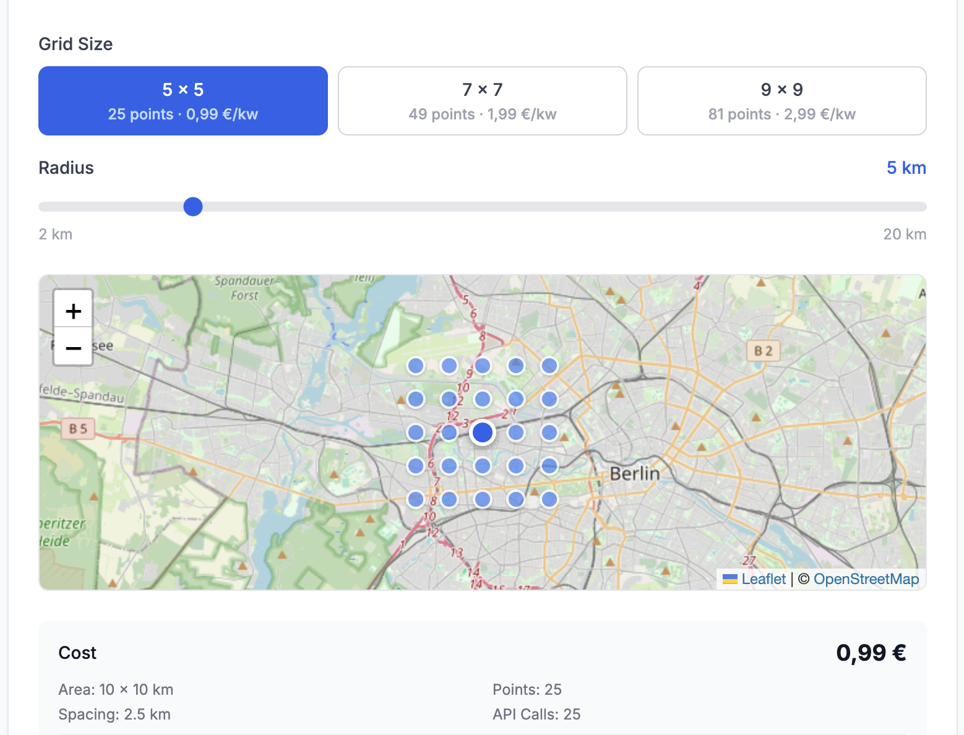This screenshot has width=964, height=735.
Task: Click the 'API Calls: 25' text
Action: pos(536,715)
